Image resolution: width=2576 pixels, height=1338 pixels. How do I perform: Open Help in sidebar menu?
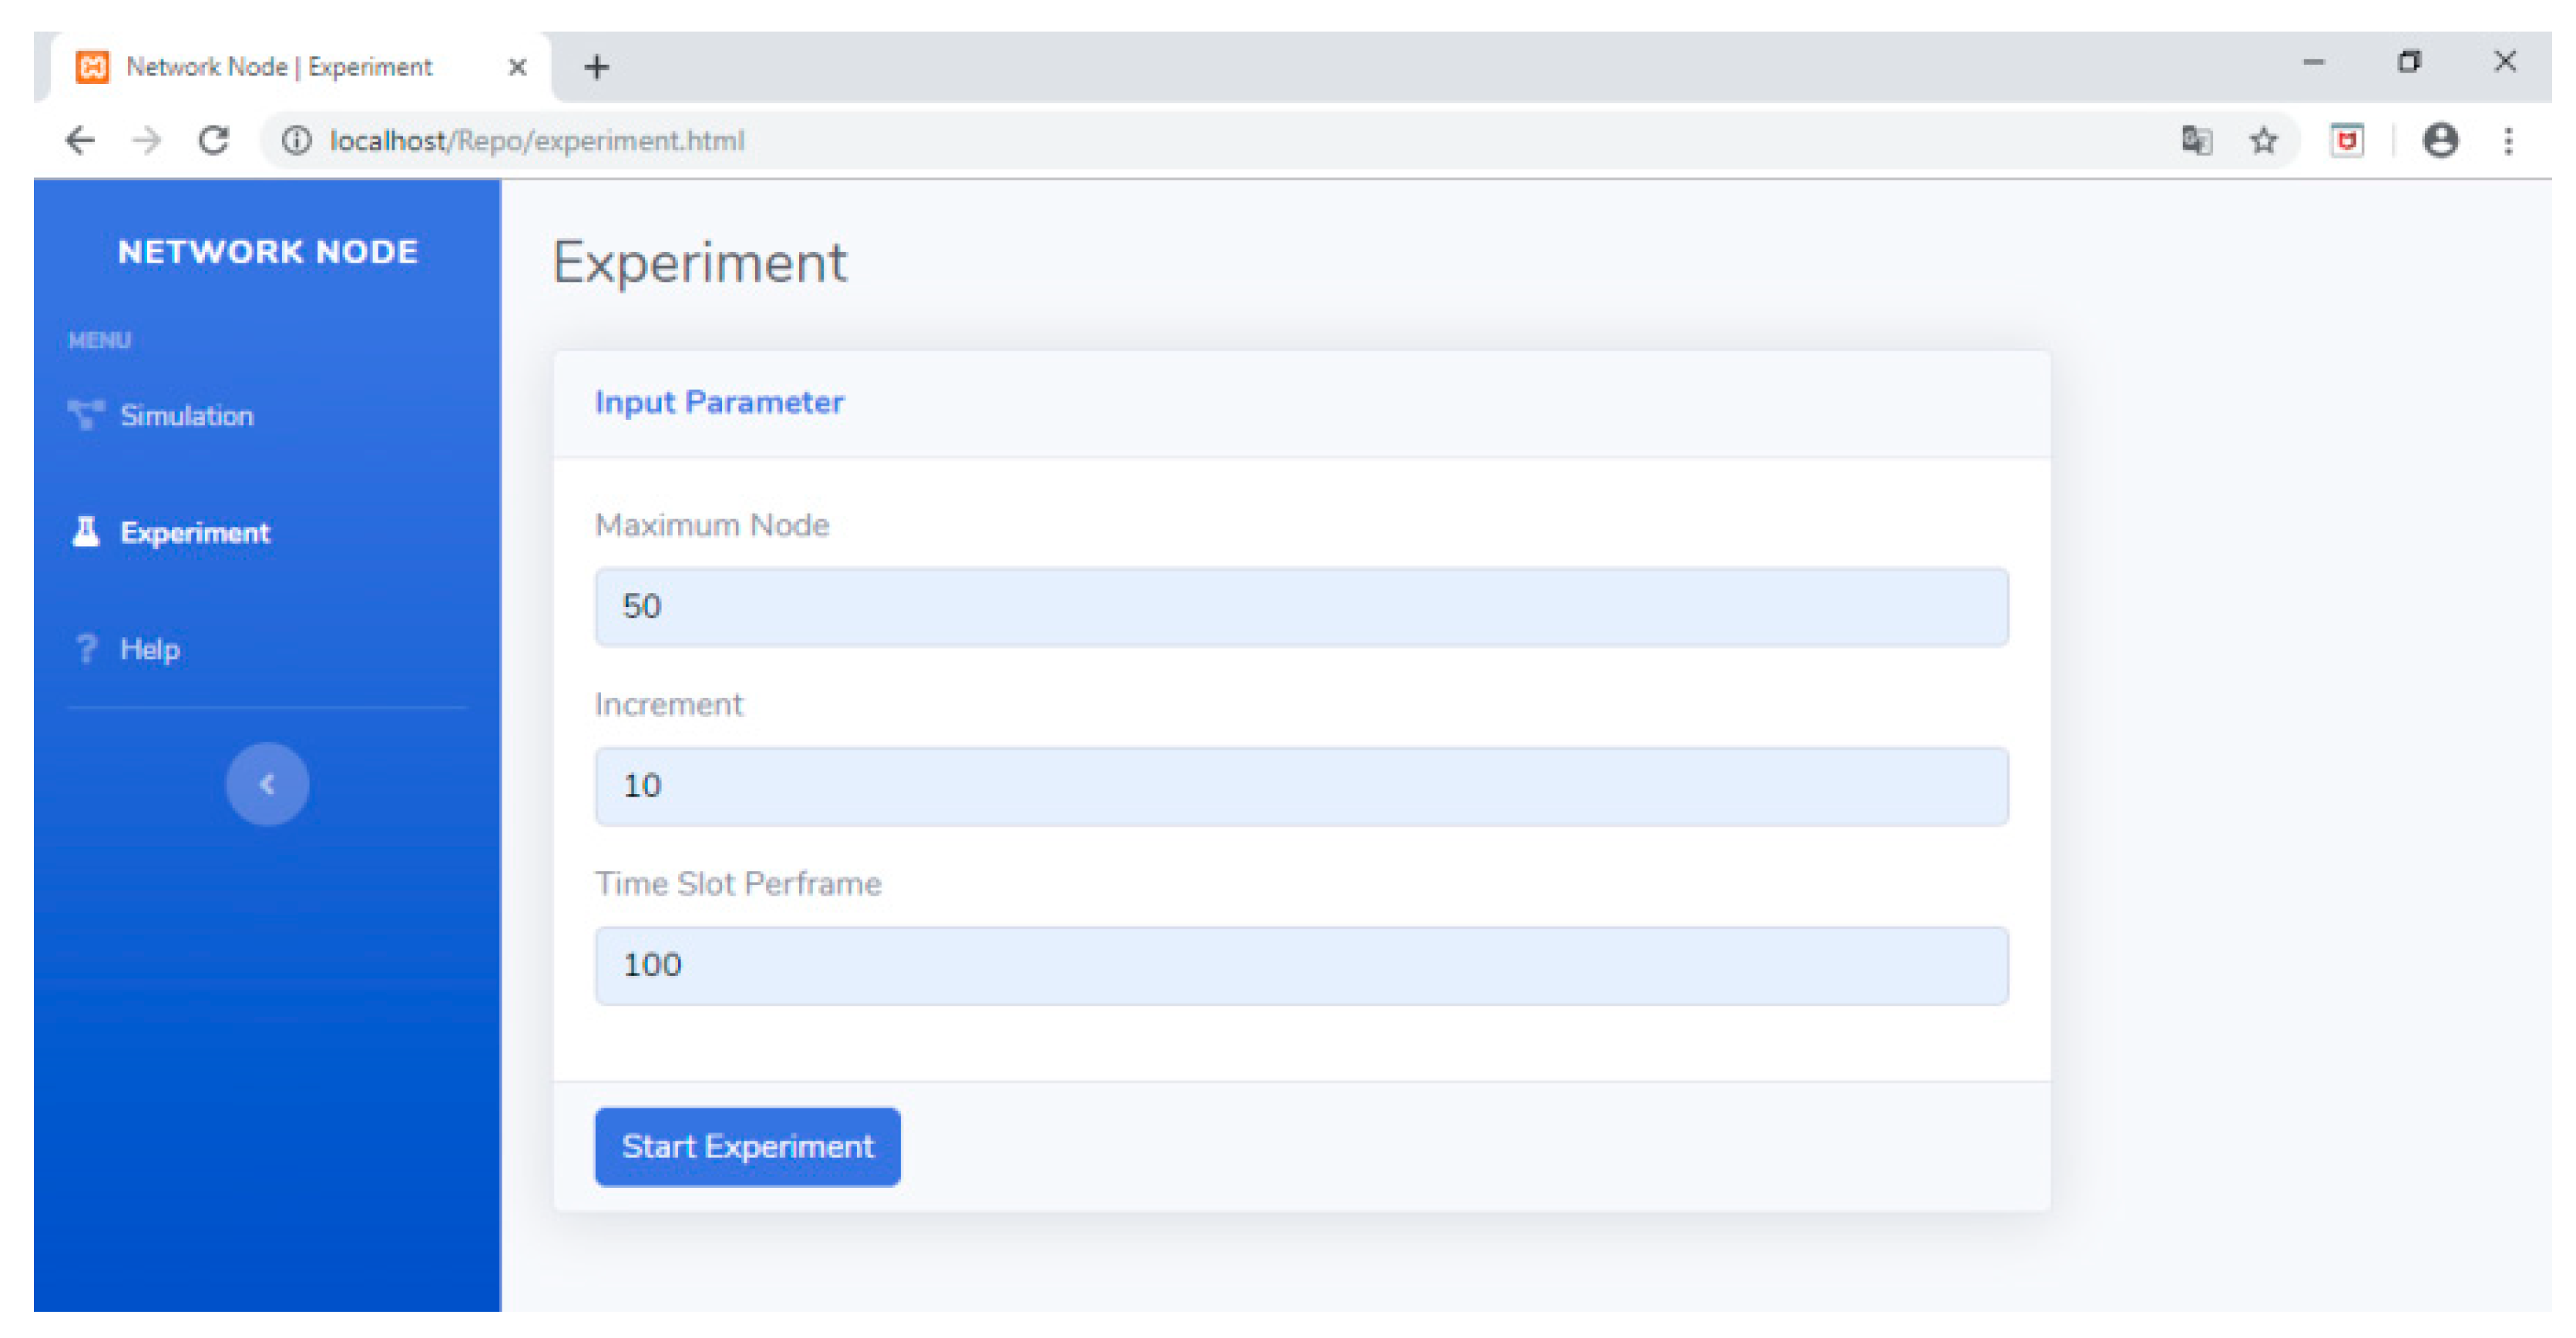[x=149, y=650]
